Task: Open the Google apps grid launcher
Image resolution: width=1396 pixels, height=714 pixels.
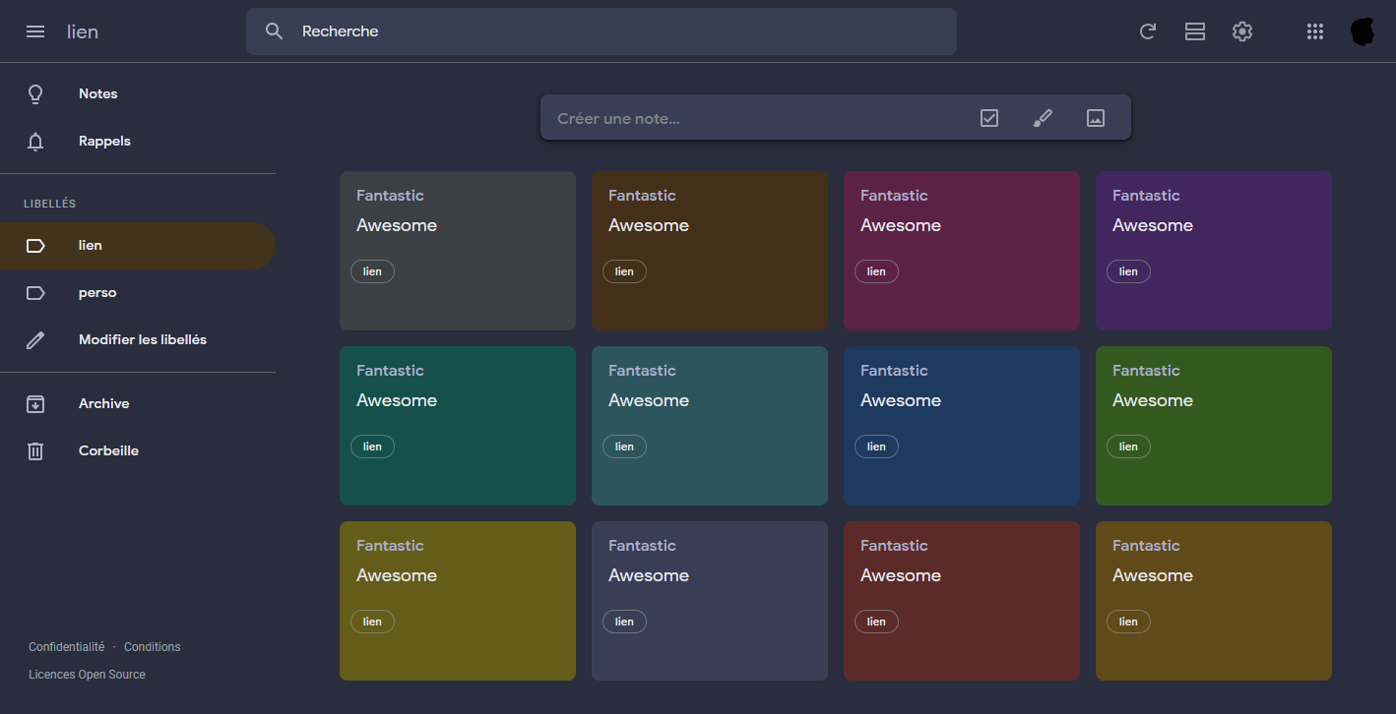Action: point(1314,30)
